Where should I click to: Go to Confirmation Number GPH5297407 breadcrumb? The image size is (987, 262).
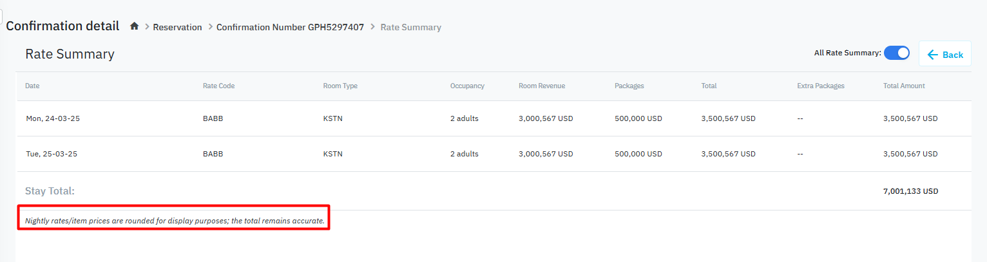[x=290, y=27]
